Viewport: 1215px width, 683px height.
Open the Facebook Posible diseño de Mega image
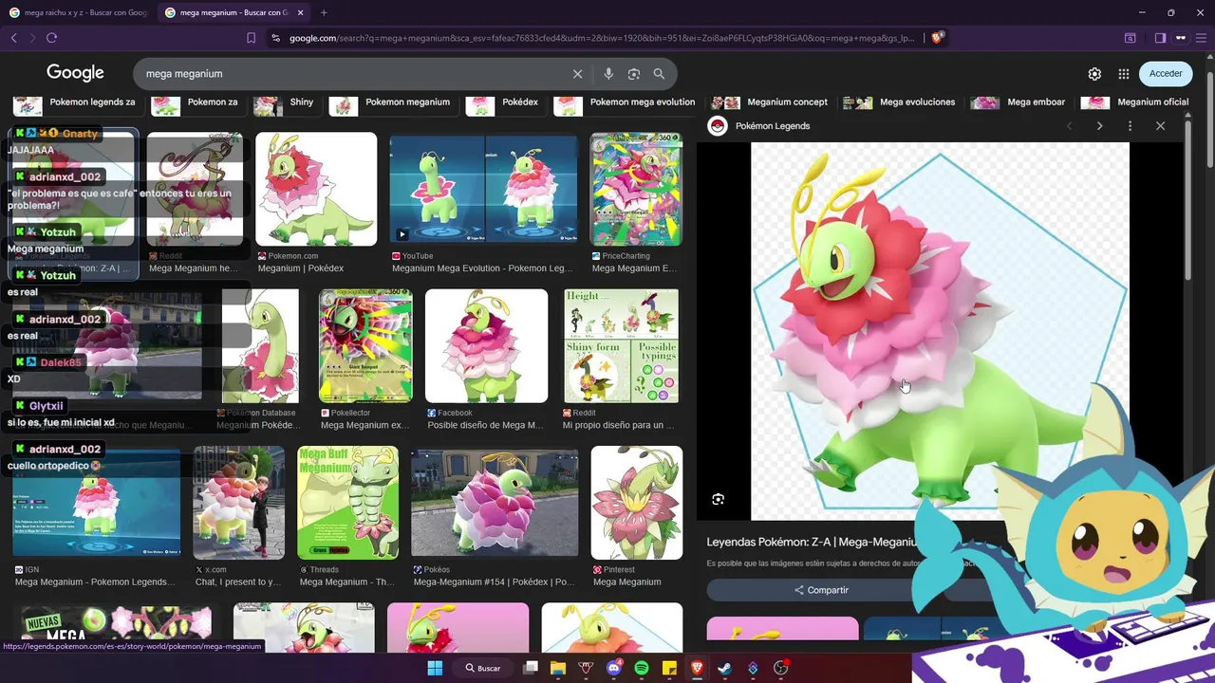click(x=486, y=345)
